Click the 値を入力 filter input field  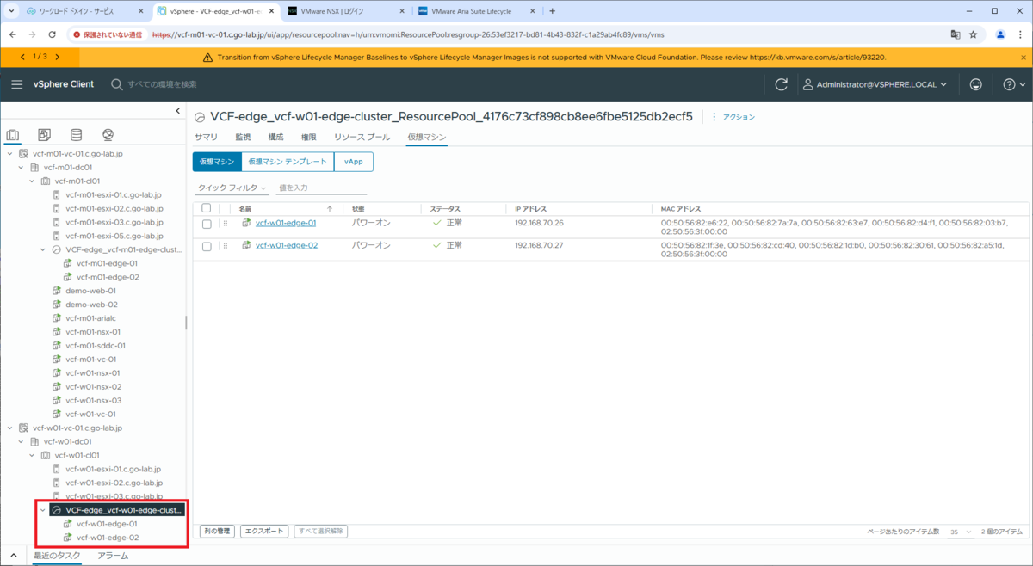point(321,188)
